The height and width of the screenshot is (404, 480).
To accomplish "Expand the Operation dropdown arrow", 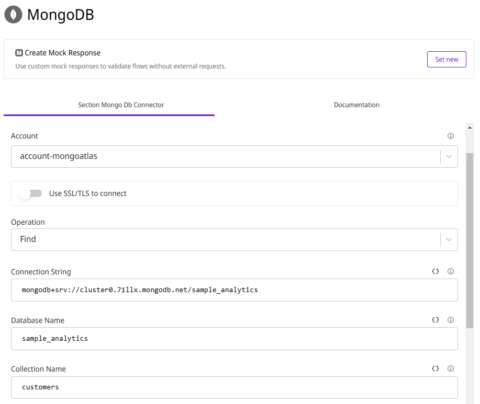I will (x=449, y=239).
